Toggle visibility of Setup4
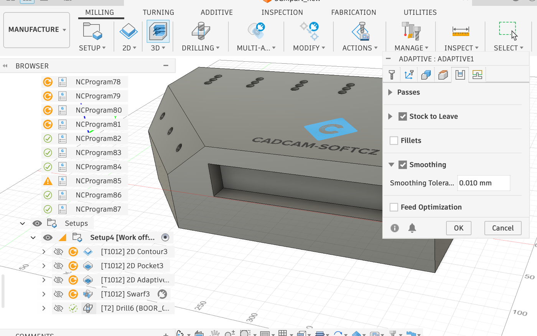This screenshot has width=537, height=336. (x=48, y=238)
